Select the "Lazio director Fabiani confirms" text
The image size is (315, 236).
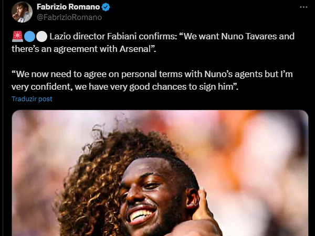(113, 37)
